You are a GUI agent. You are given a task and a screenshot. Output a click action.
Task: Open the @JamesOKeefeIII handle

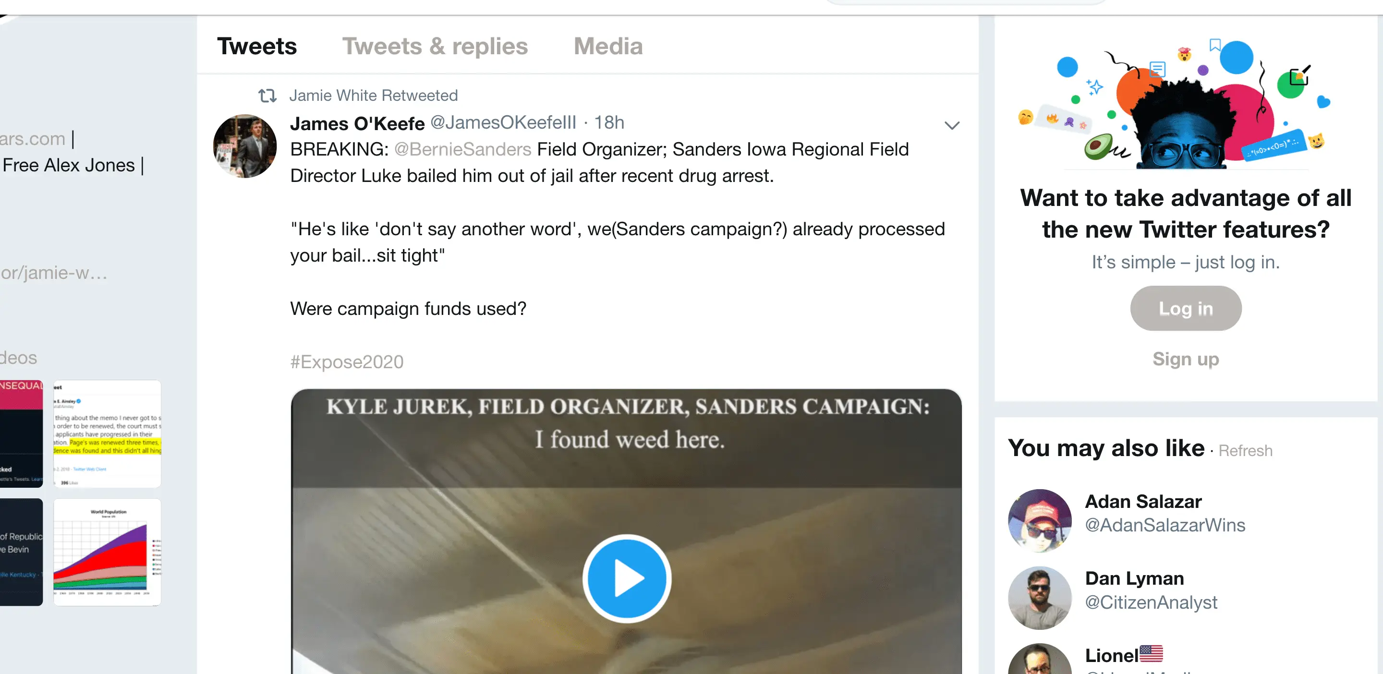[x=503, y=122]
